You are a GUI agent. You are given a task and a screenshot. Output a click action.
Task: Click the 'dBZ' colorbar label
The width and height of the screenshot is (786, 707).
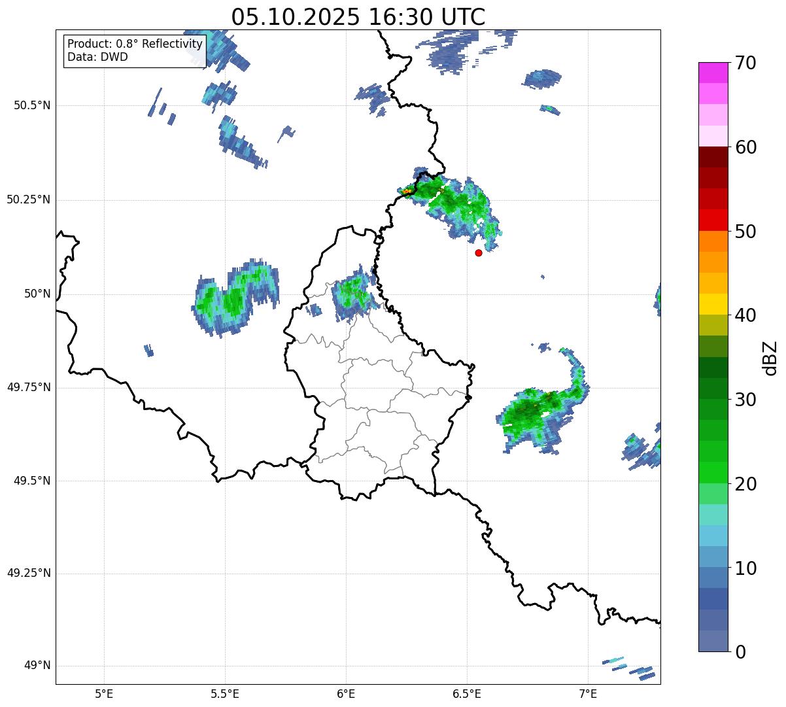tap(770, 357)
